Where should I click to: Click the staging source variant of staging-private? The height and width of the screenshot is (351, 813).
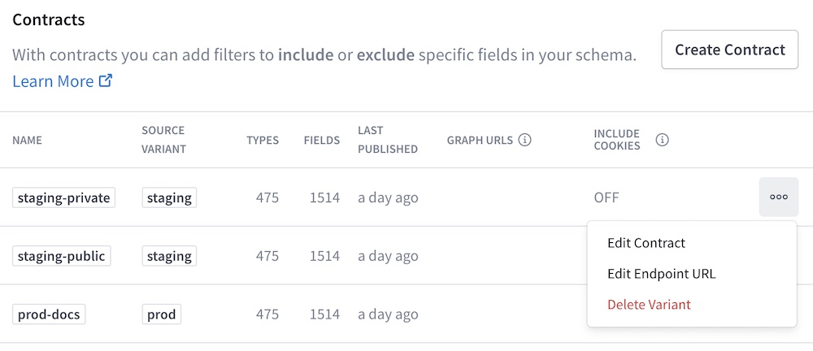[x=169, y=197]
